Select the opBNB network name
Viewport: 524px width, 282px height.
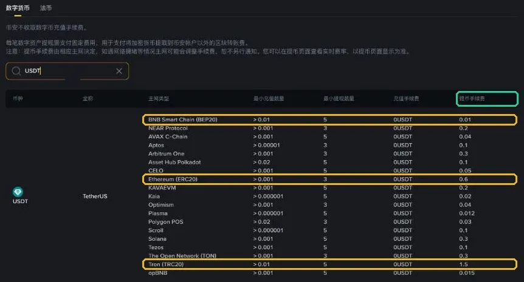[157, 273]
